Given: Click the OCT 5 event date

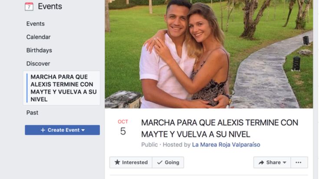Looking at the screenshot, I should click(x=123, y=127).
